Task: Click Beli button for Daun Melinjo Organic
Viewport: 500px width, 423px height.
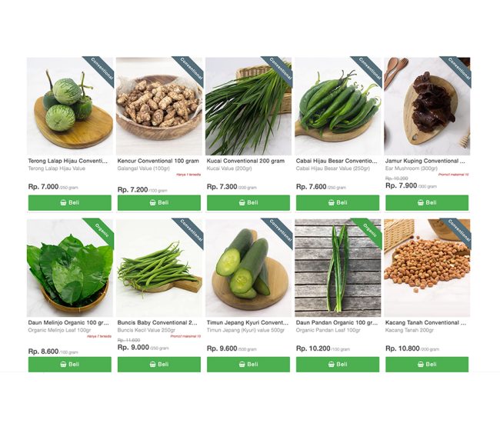Action: 70,365
